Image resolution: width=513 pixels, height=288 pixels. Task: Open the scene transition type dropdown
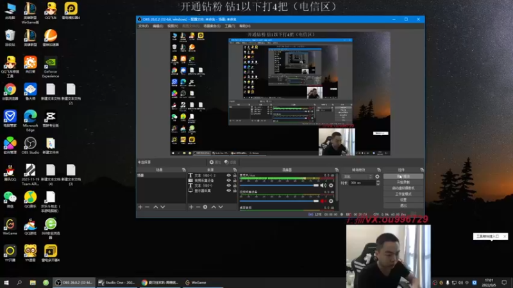(x=357, y=177)
